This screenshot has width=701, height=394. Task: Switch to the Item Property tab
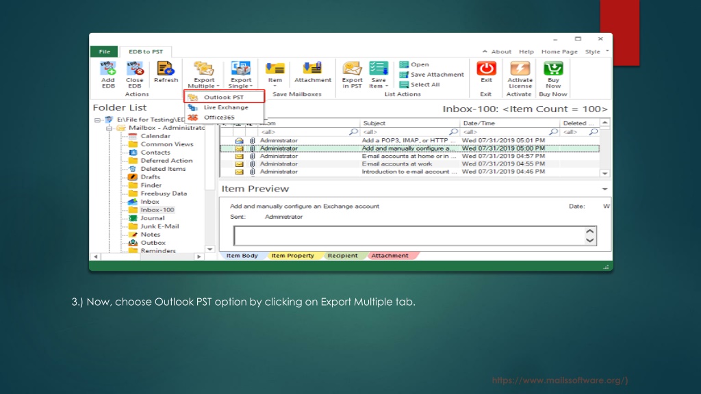(292, 256)
